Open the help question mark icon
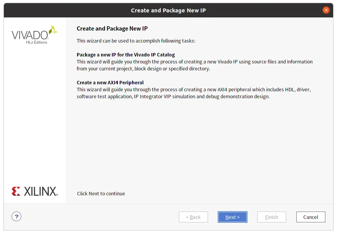 coord(16,216)
